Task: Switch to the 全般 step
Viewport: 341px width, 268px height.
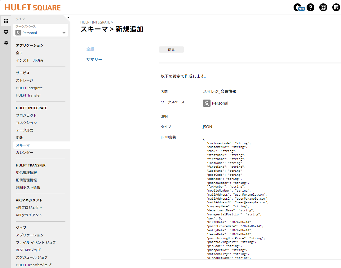Action: click(90, 49)
